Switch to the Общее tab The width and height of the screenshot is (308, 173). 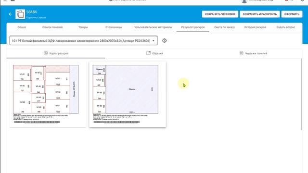pos(22,27)
